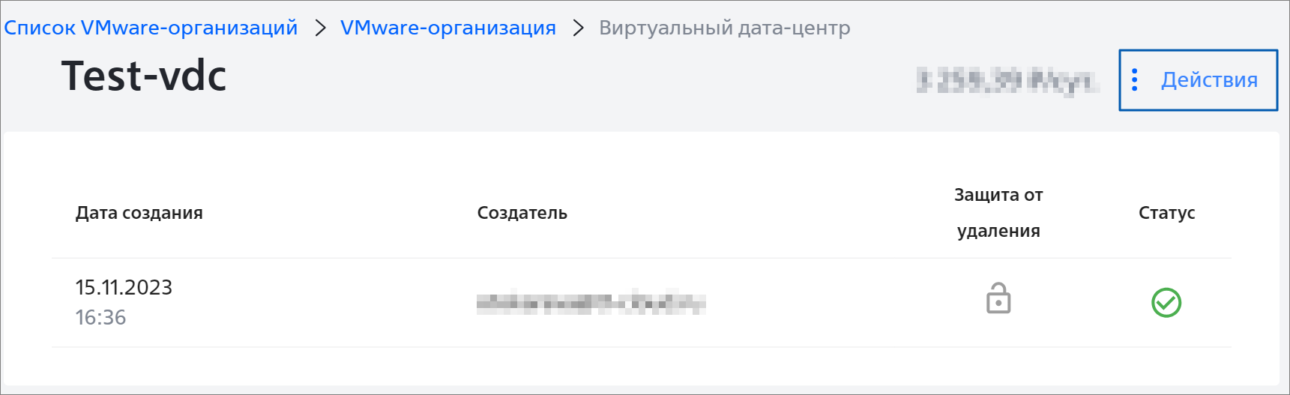
Task: Click the Test-vdc page title
Action: (144, 76)
